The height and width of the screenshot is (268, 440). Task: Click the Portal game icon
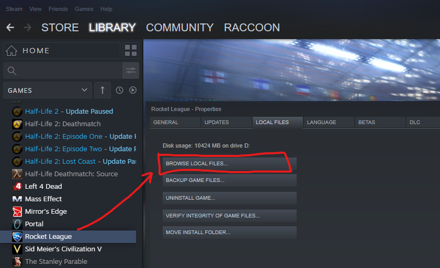click(x=17, y=224)
